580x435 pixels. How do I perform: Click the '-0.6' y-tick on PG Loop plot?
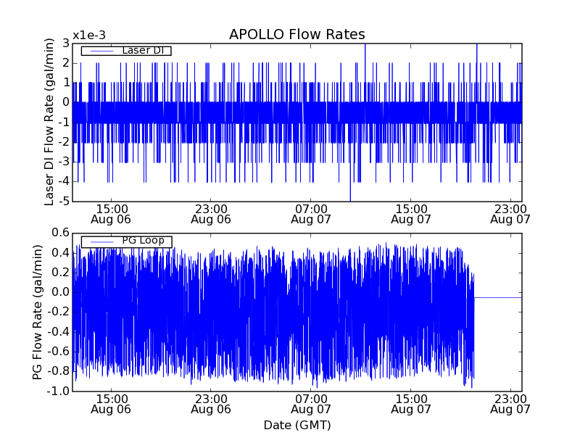[x=58, y=352]
